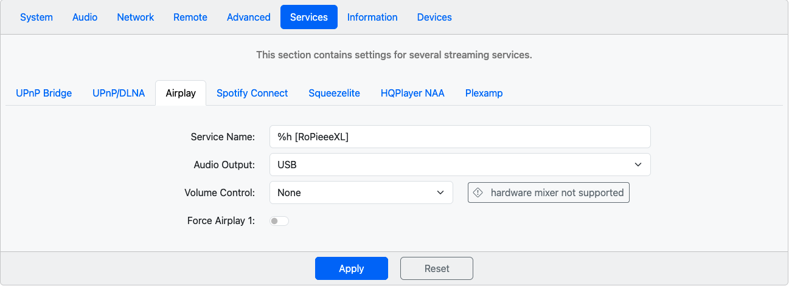The image size is (789, 286).
Task: Click the Audio Output chevron arrow
Action: click(x=638, y=165)
